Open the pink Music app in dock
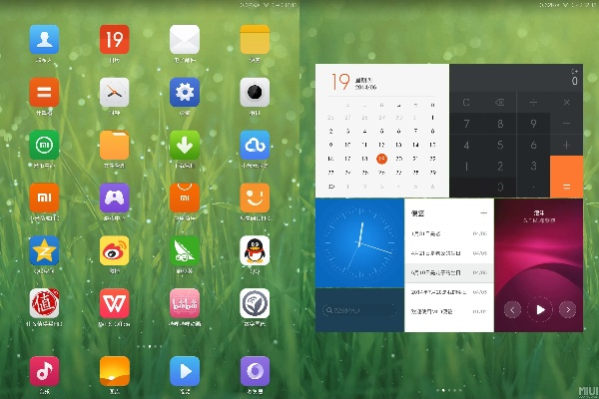The image size is (599, 399). point(44,370)
